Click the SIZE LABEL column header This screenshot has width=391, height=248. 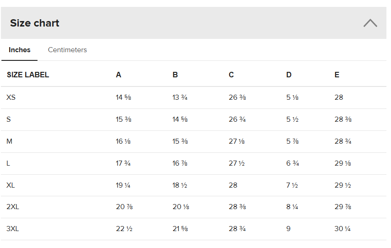(x=28, y=75)
